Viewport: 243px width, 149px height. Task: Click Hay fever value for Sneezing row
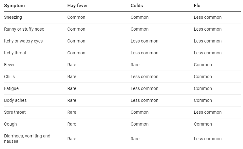(76, 17)
